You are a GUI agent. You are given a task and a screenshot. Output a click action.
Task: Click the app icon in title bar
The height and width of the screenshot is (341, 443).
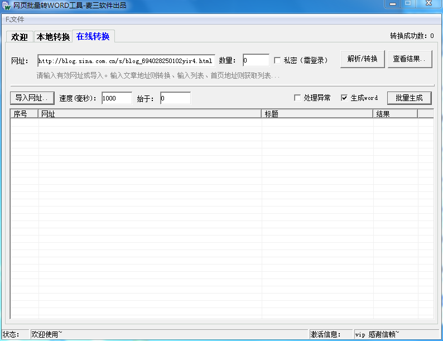coord(6,5)
